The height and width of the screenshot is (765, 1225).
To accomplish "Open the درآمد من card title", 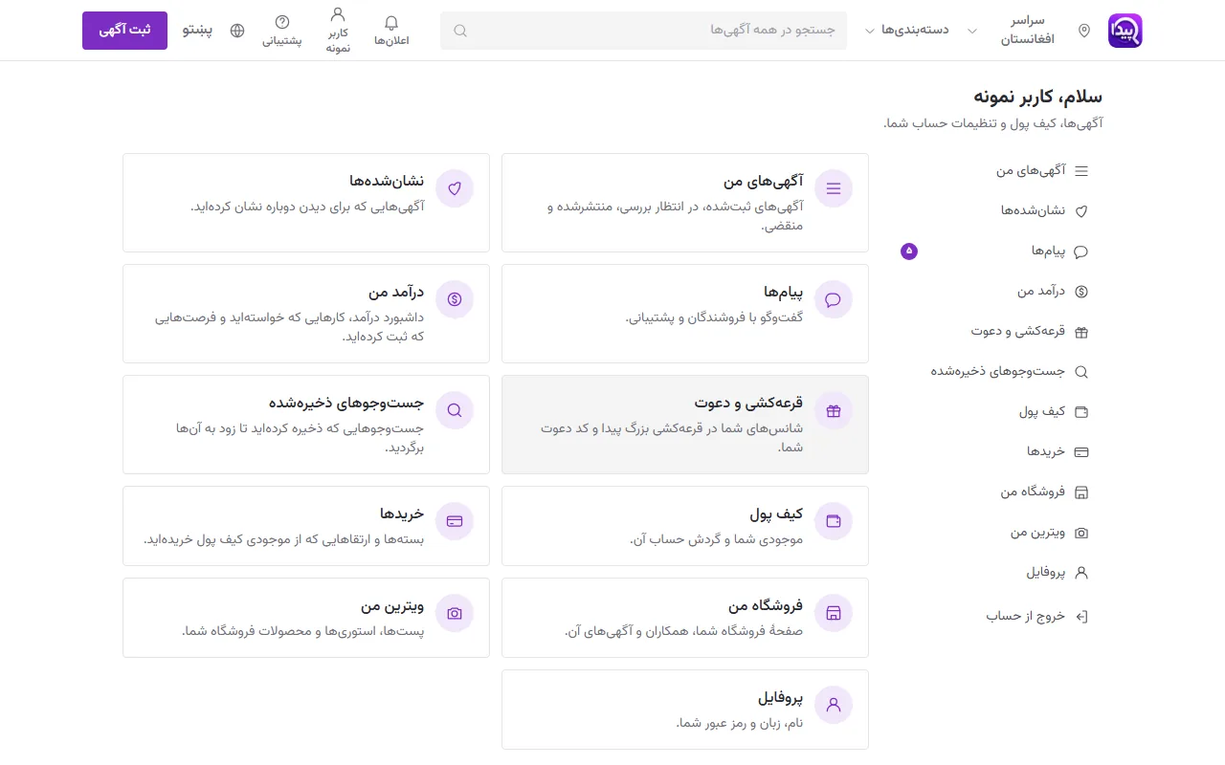I will pyautogui.click(x=396, y=293).
